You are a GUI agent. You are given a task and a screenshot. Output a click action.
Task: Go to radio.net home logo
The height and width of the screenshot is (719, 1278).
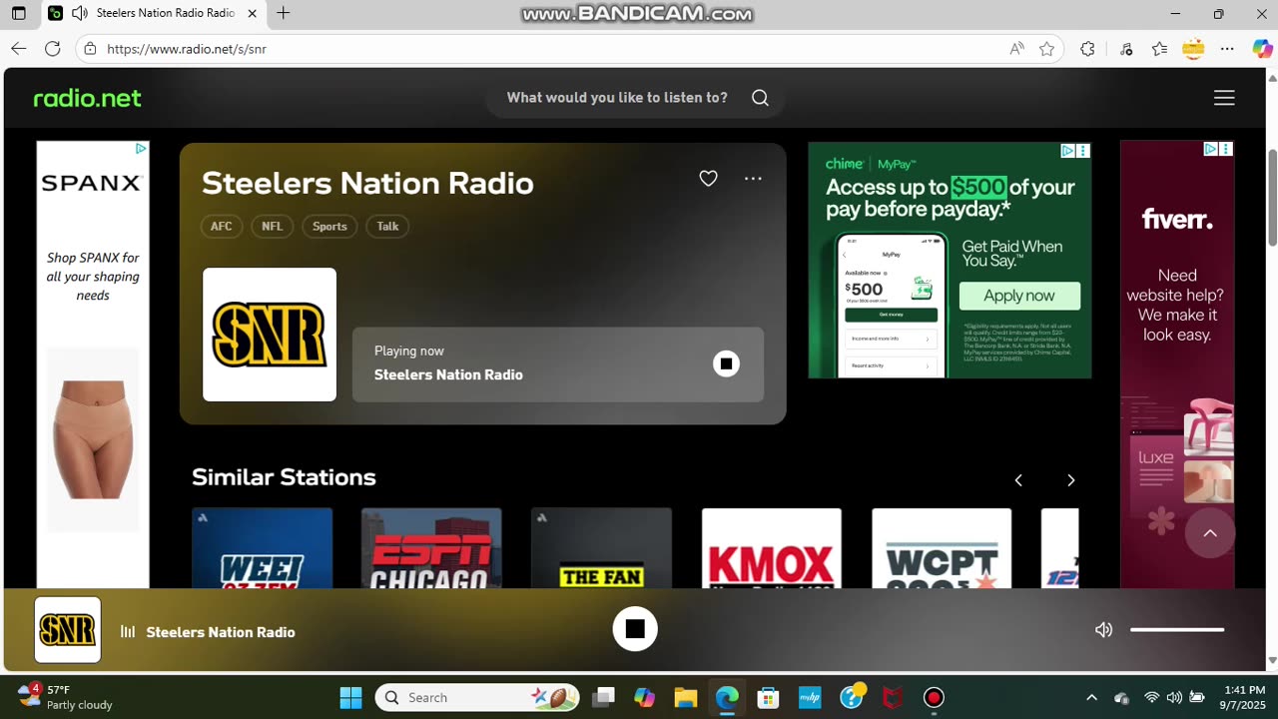point(88,98)
